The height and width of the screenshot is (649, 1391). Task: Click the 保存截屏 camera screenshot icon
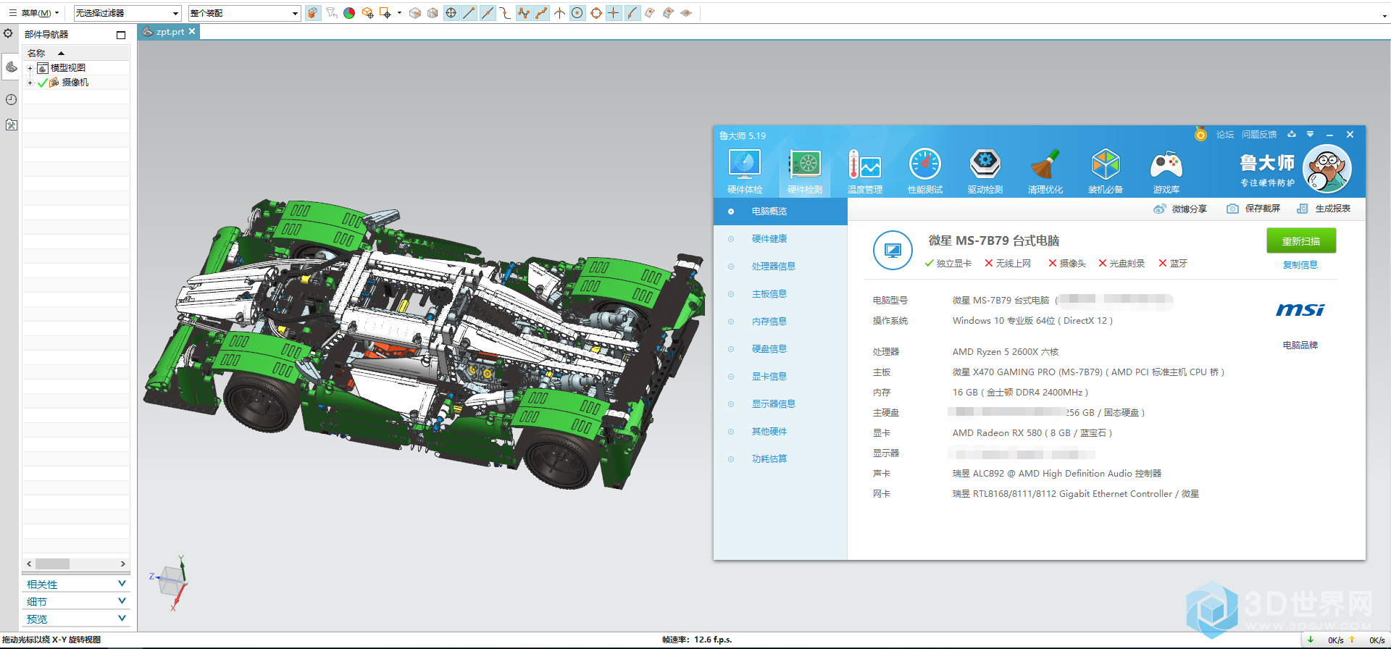(1232, 209)
